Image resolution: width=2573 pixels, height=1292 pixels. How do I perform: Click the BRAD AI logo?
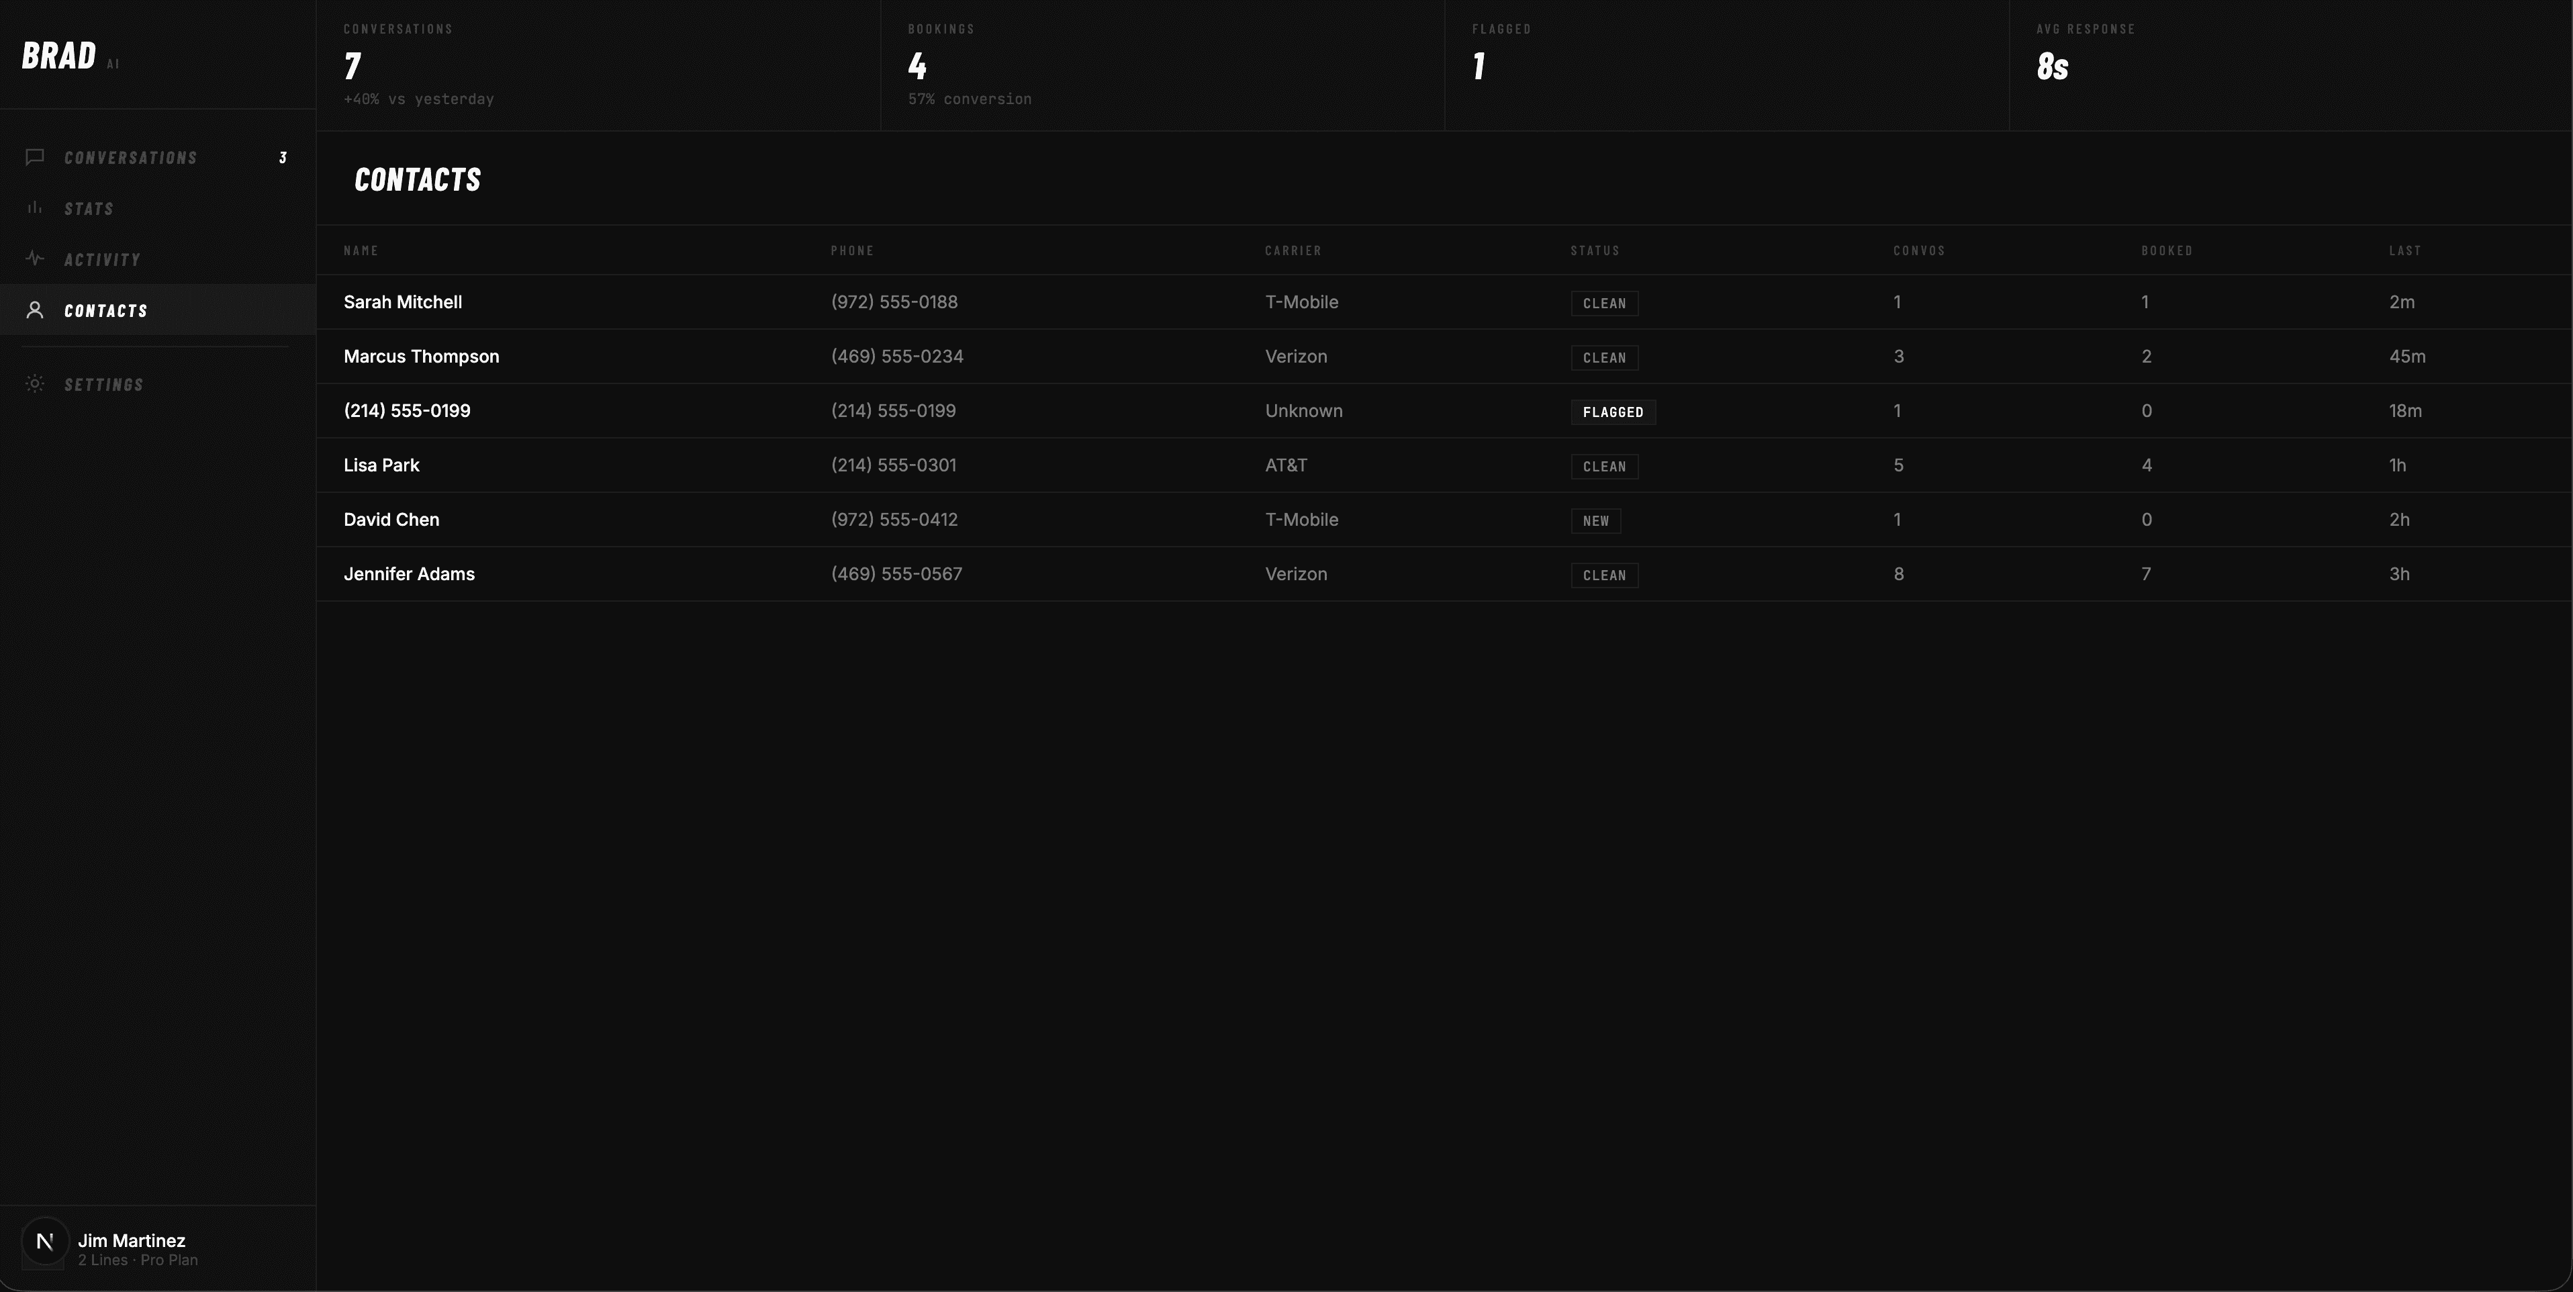(x=60, y=56)
